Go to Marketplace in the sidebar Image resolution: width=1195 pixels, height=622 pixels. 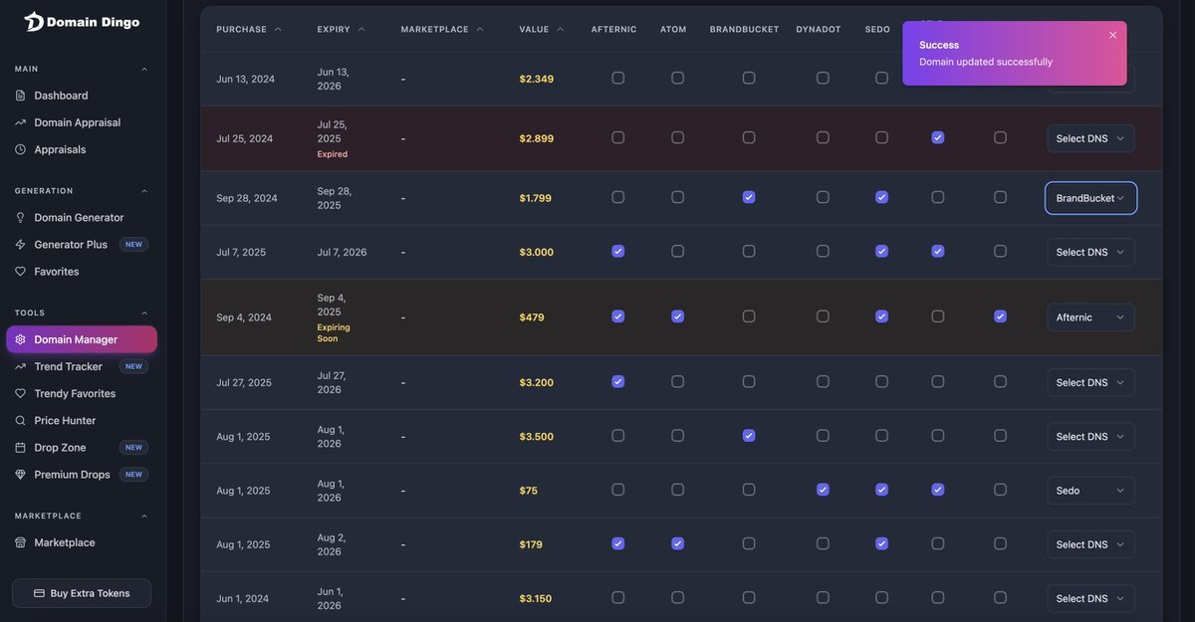coord(65,542)
